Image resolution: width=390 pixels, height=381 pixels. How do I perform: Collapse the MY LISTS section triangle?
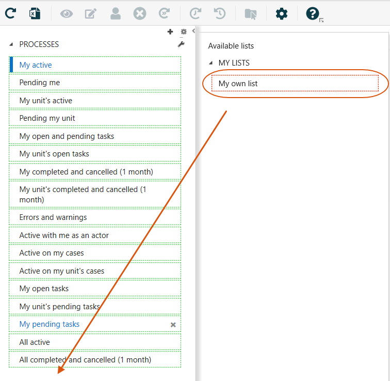coord(211,63)
